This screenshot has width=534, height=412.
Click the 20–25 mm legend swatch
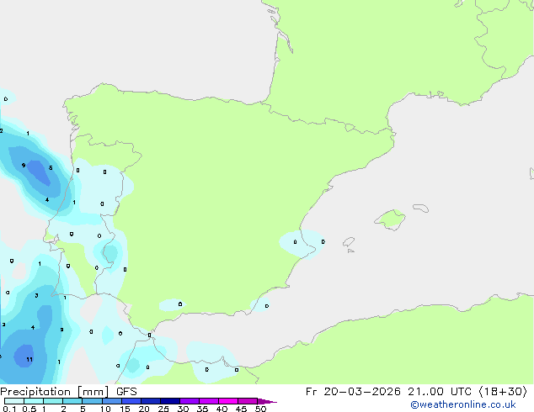150,401
